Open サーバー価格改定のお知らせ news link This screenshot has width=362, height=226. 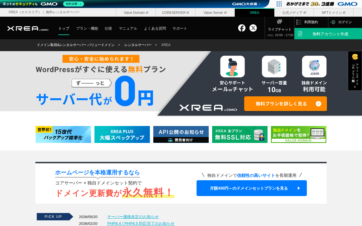tap(133, 217)
